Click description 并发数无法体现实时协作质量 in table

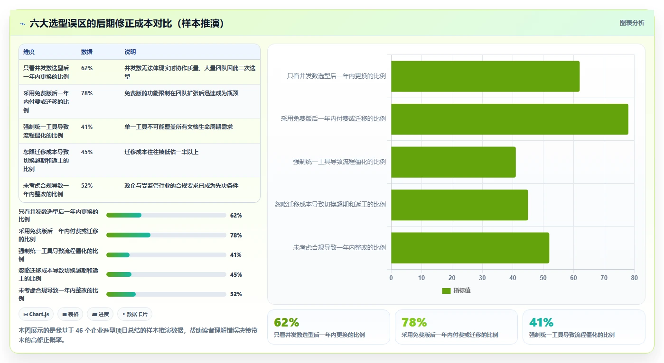click(x=190, y=72)
